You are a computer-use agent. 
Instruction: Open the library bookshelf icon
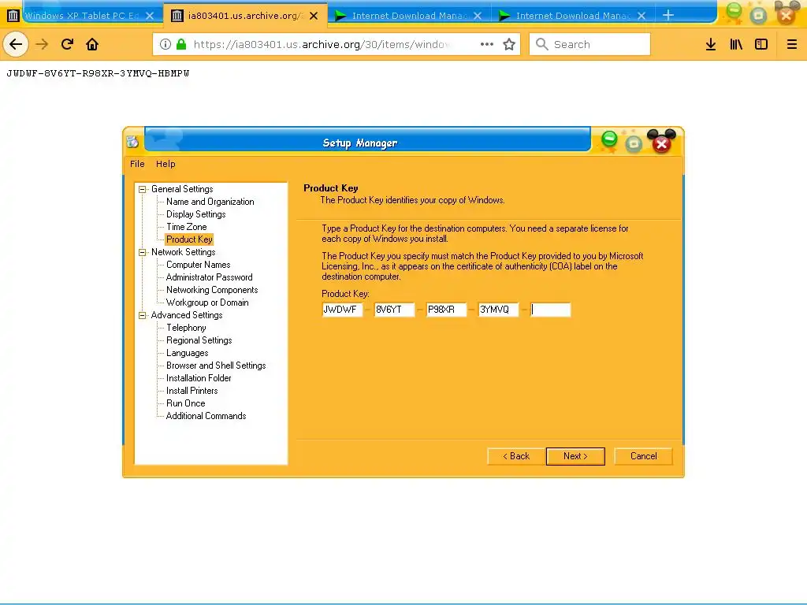[x=736, y=44]
